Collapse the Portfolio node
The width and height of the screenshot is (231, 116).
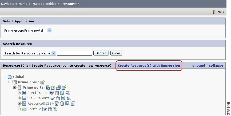coord(19,109)
